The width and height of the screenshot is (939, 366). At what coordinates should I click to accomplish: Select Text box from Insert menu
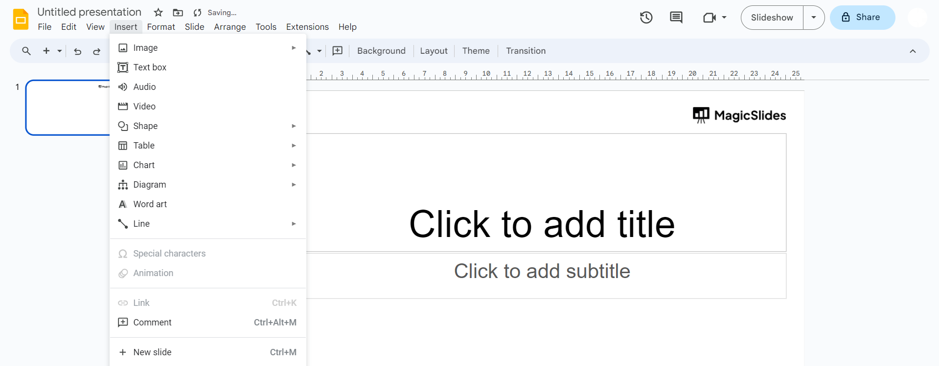pyautogui.click(x=150, y=67)
